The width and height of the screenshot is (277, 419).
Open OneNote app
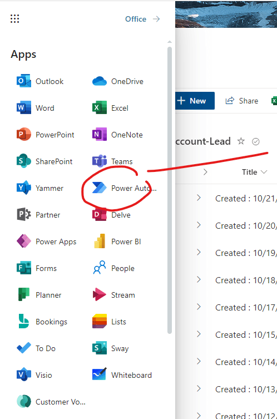pyautogui.click(x=117, y=135)
